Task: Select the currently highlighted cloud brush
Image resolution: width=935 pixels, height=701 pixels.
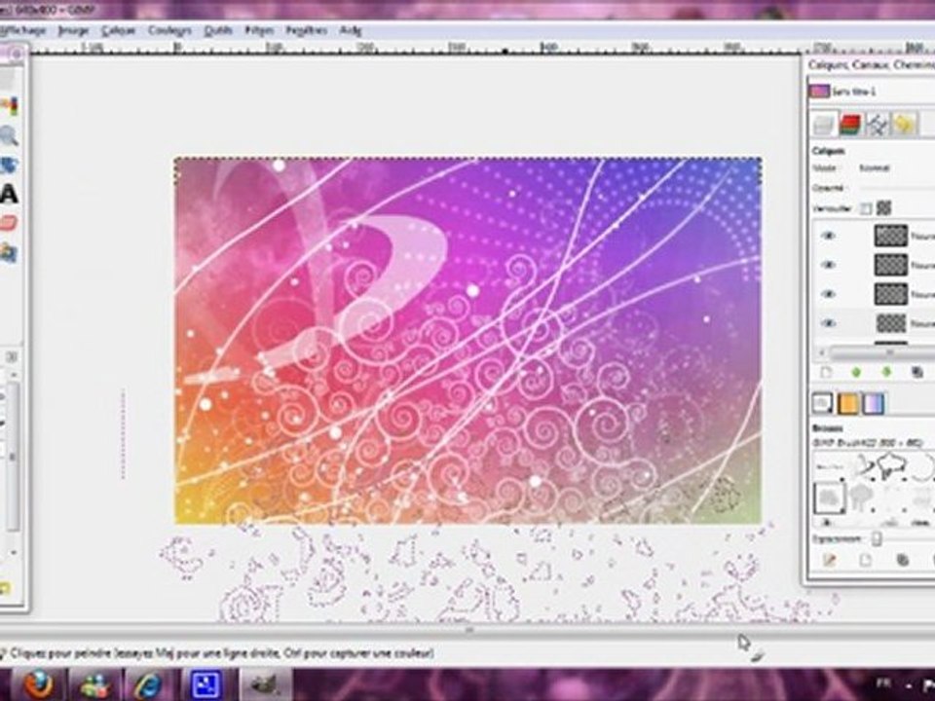Action: [x=828, y=498]
